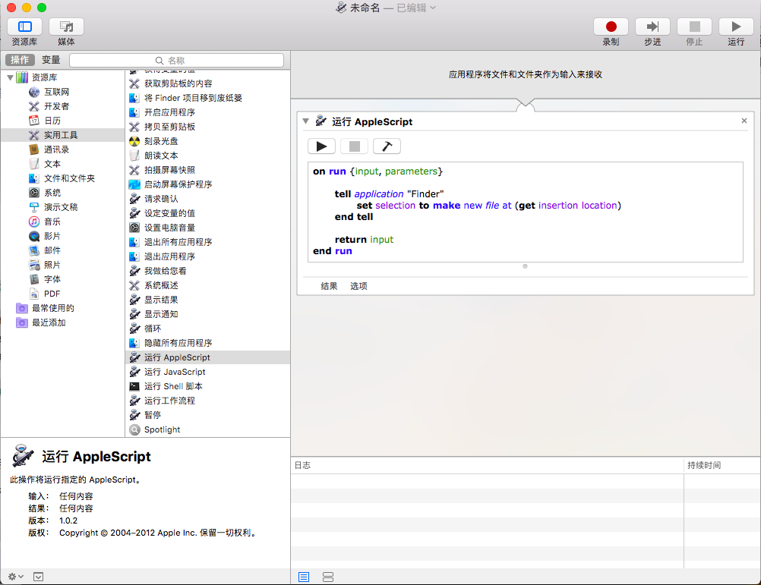This screenshot has width=761, height=585.
Task: Select the 设定变量的值 action
Action: click(x=208, y=213)
